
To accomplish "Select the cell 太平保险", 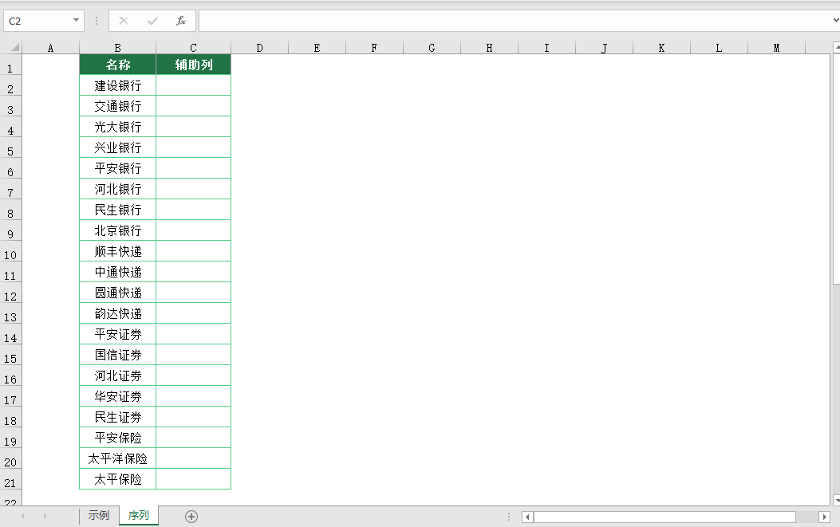I will click(x=117, y=479).
